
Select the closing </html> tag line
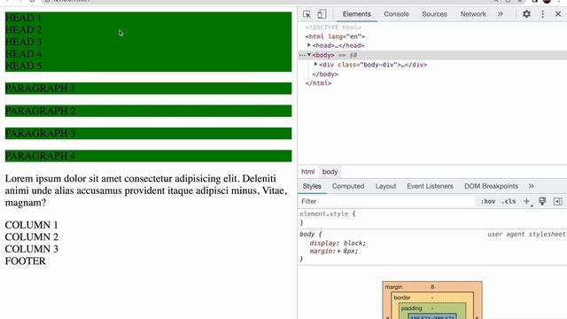(x=318, y=83)
